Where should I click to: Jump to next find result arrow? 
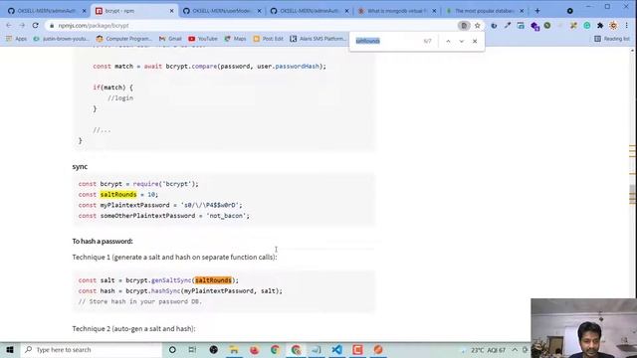(462, 41)
